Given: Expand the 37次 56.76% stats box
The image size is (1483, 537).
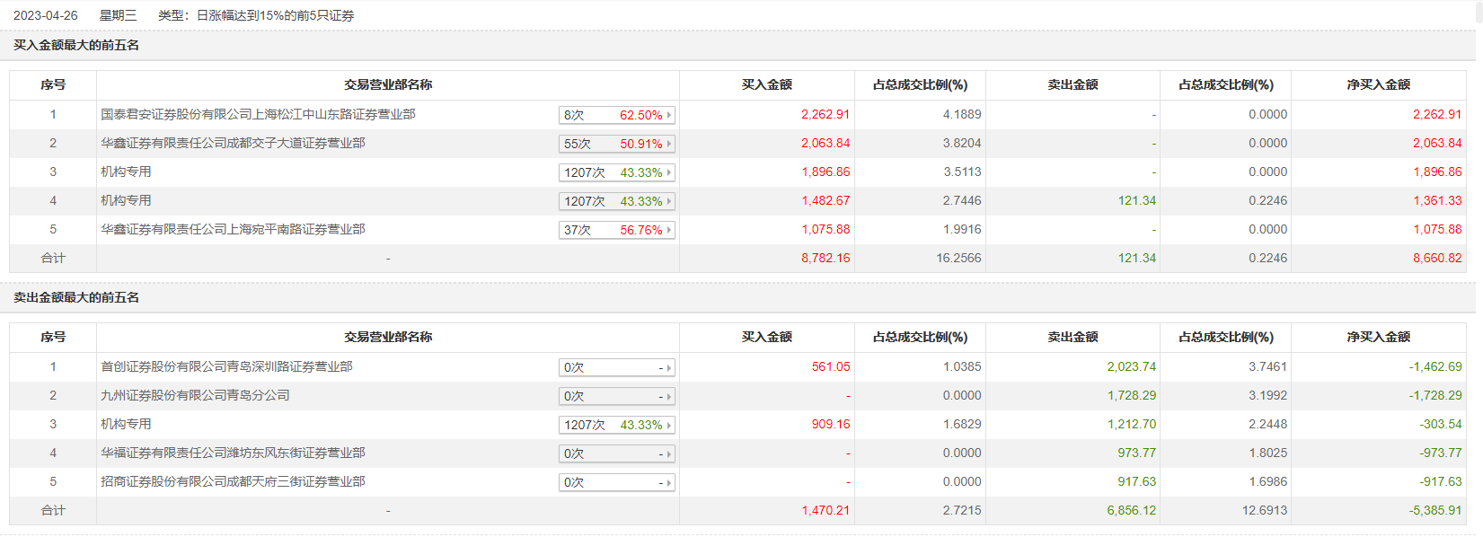Looking at the screenshot, I should click(x=616, y=230).
